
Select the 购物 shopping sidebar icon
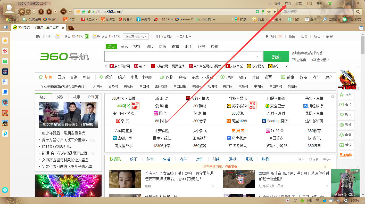point(346,115)
